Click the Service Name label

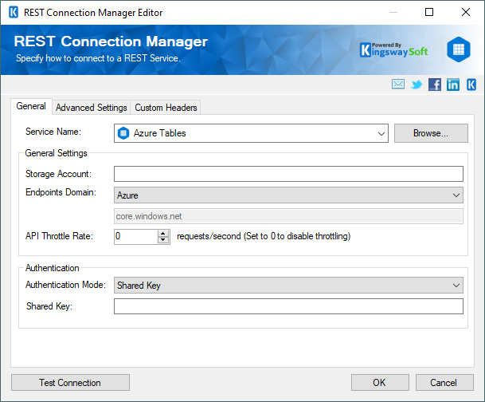[53, 132]
